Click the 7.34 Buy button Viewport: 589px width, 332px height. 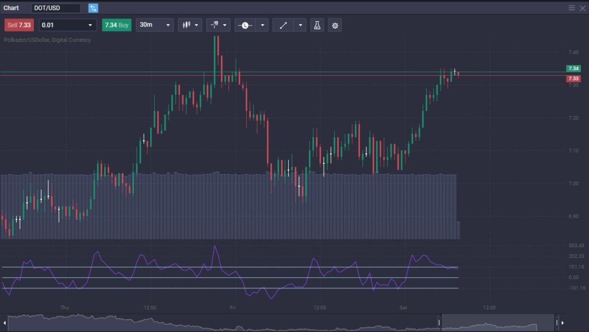pyautogui.click(x=116, y=25)
